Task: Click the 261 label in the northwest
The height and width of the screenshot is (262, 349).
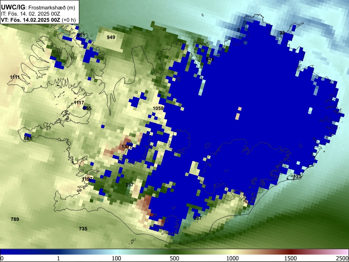Action: point(81,35)
